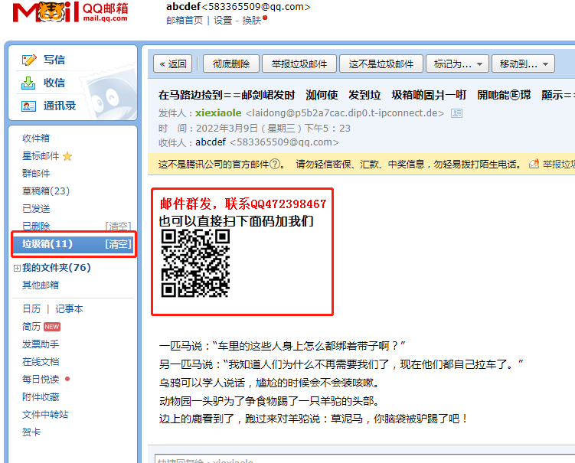Click the 返回 back button
The height and width of the screenshot is (463, 575).
172,64
